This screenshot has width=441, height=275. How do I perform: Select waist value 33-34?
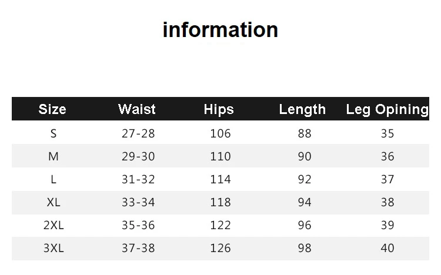(138, 203)
